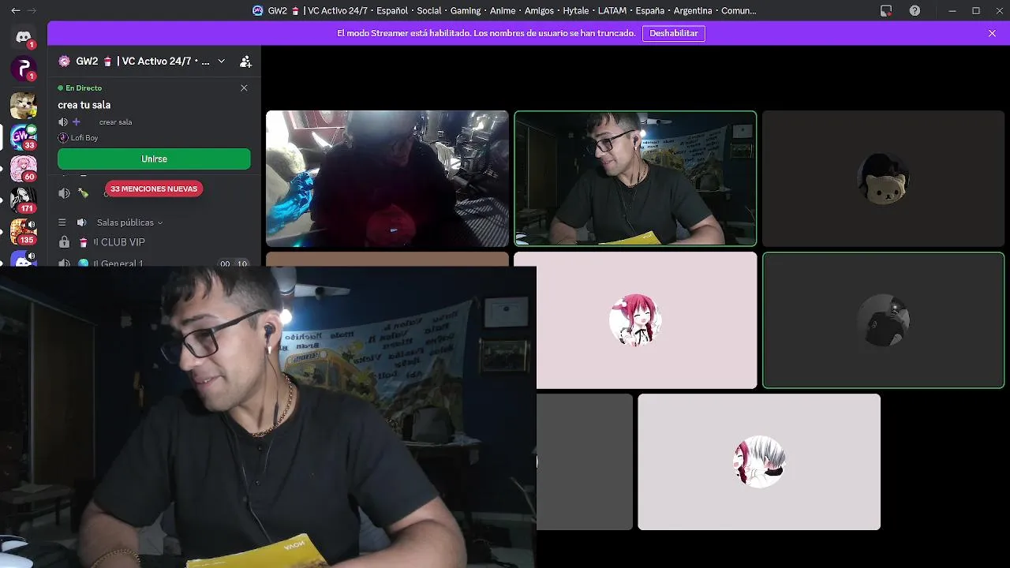The width and height of the screenshot is (1010, 568).
Task: Open the pink anime server with 60 badge
Action: [24, 168]
